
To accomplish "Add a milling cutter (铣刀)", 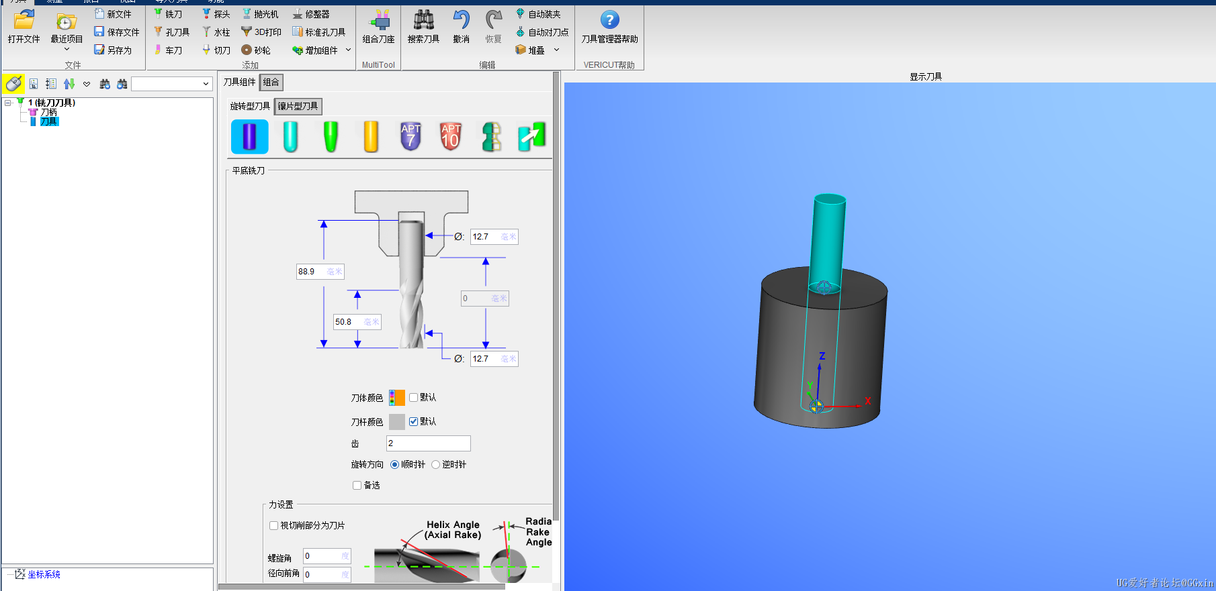I will coord(168,13).
